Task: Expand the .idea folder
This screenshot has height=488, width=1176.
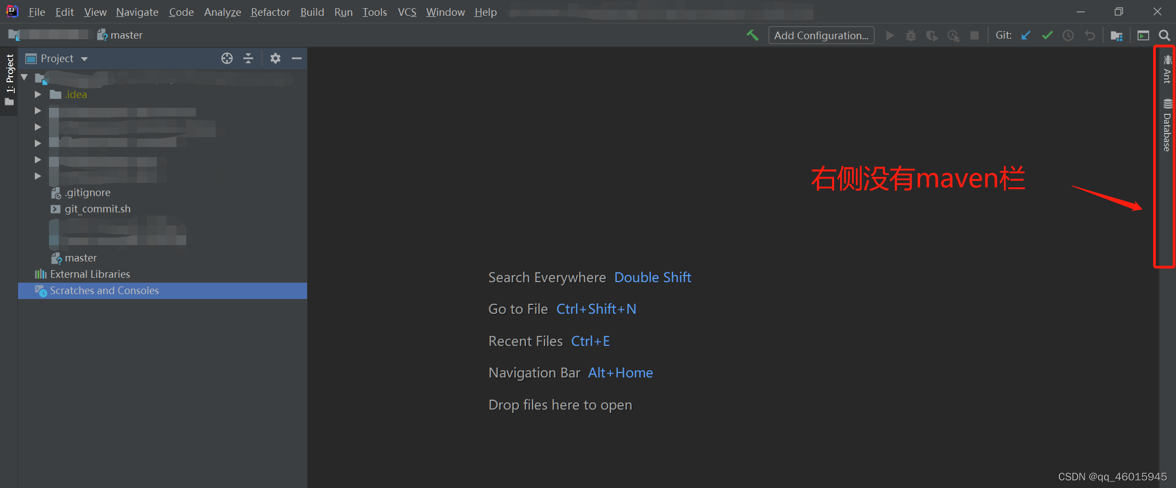Action: click(38, 94)
